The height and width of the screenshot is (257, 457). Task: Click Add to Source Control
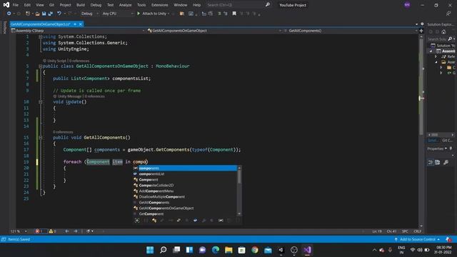pos(417,239)
